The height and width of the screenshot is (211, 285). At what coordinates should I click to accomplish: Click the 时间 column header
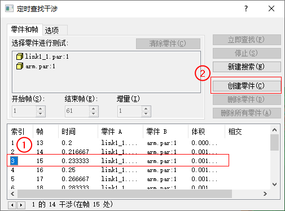78,131
